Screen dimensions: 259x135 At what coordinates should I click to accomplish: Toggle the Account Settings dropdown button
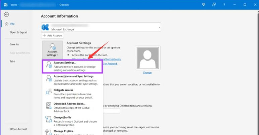(52, 50)
